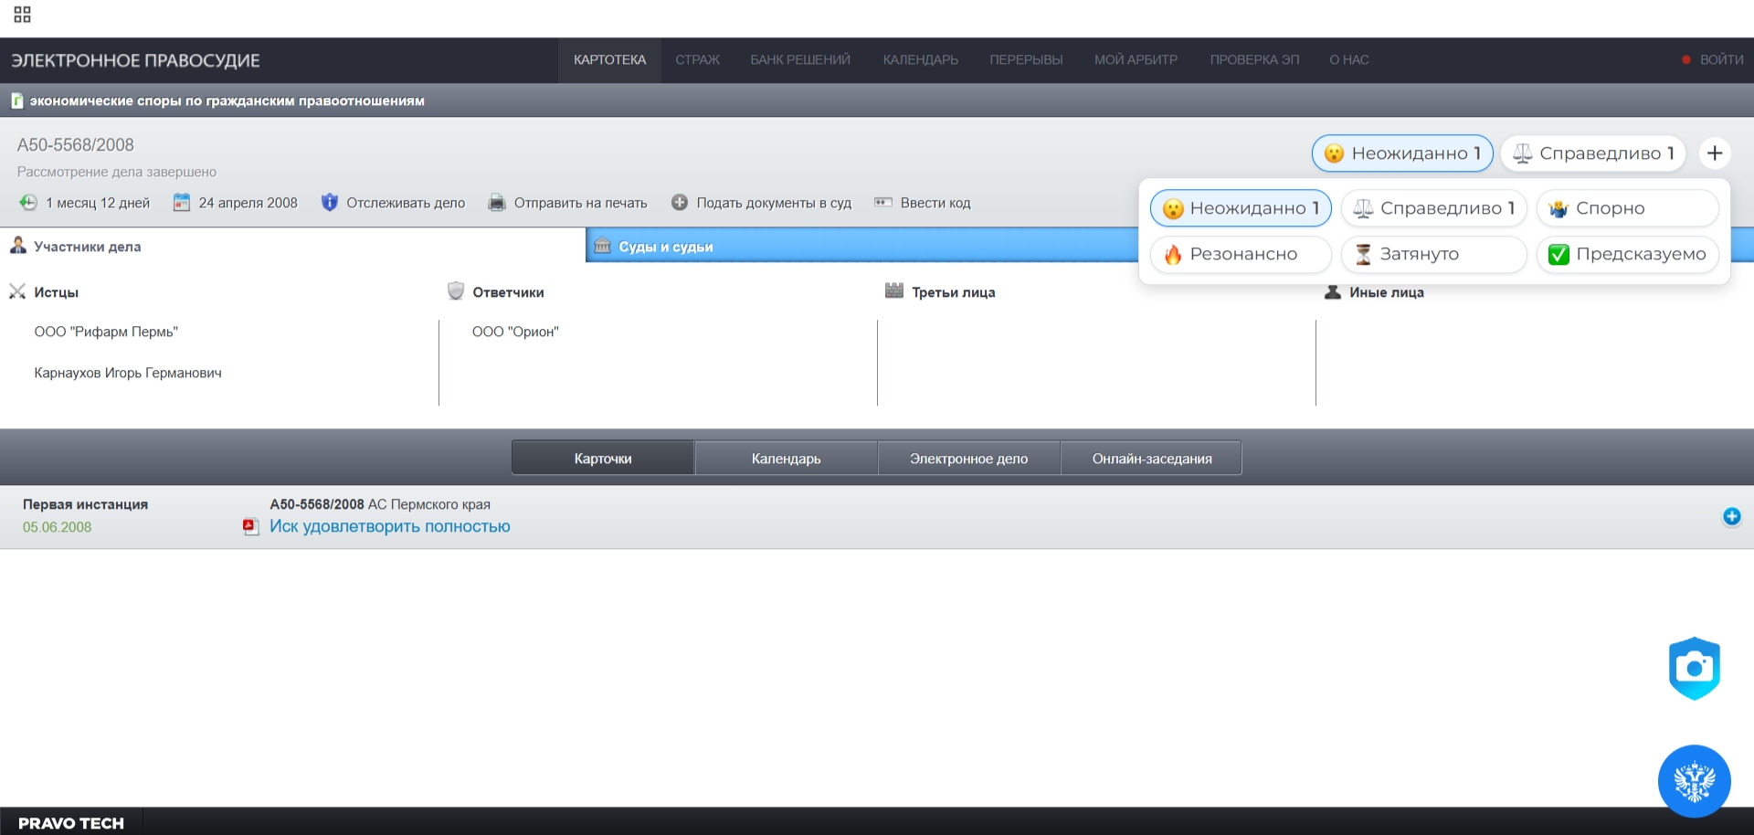The width and height of the screenshot is (1754, 835).
Task: Open the Банк решений menu item
Action: pyautogui.click(x=799, y=60)
